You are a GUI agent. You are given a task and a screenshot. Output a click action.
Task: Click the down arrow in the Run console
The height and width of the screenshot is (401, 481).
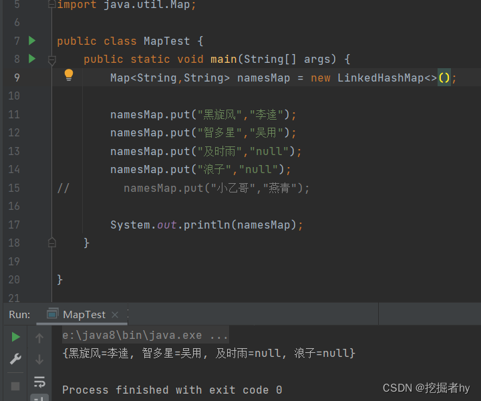tap(39, 360)
